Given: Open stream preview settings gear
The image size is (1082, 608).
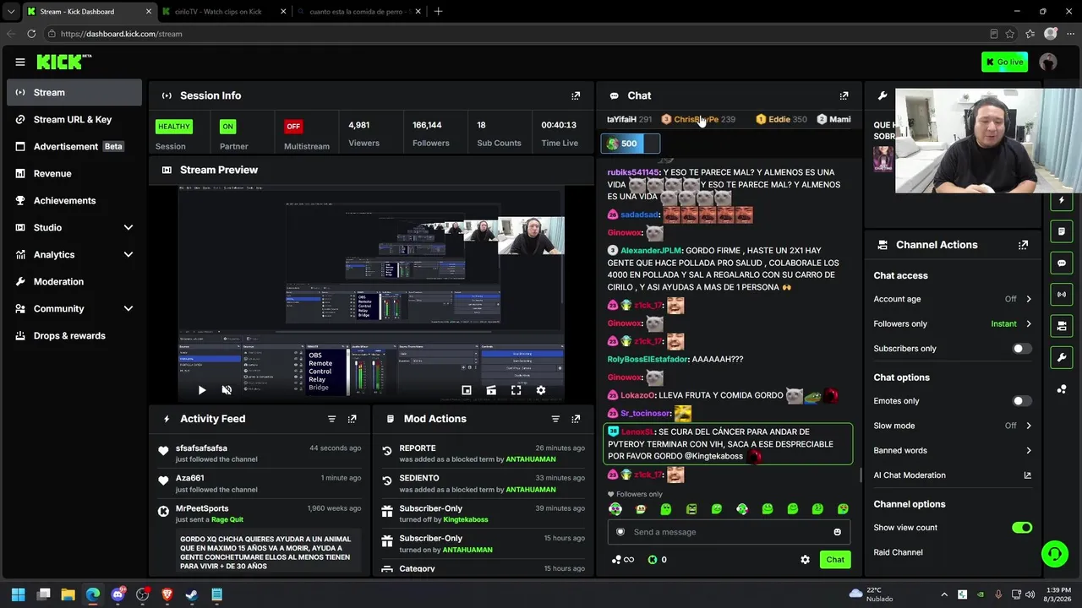Looking at the screenshot, I should (541, 390).
